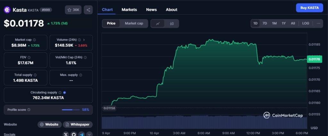Click the Profile score progress bar

pos(71,110)
